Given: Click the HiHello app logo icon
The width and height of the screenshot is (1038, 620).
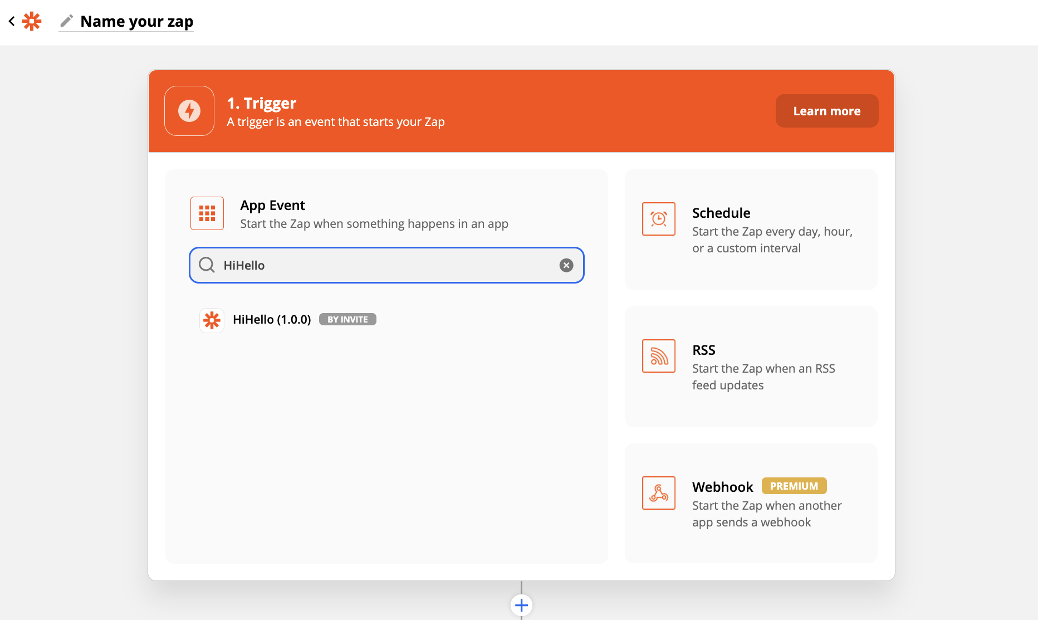Looking at the screenshot, I should [212, 320].
